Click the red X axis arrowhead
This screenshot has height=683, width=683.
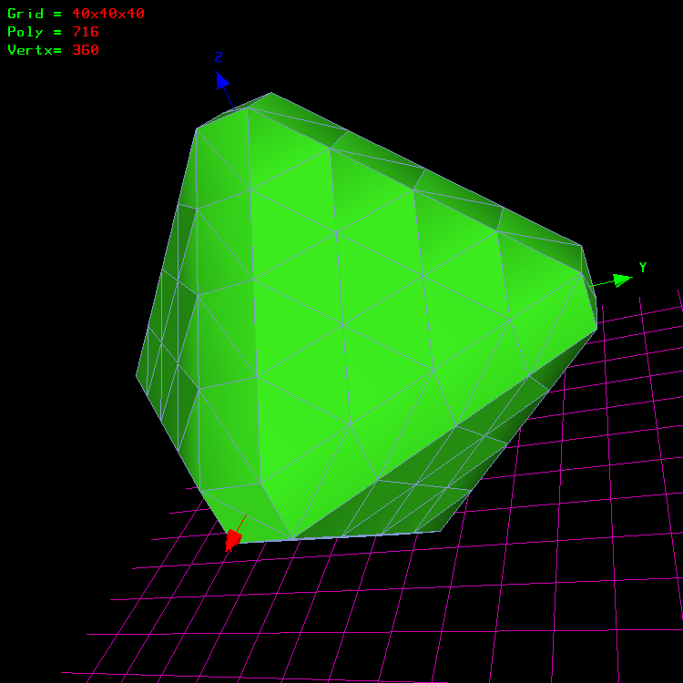click(x=233, y=539)
